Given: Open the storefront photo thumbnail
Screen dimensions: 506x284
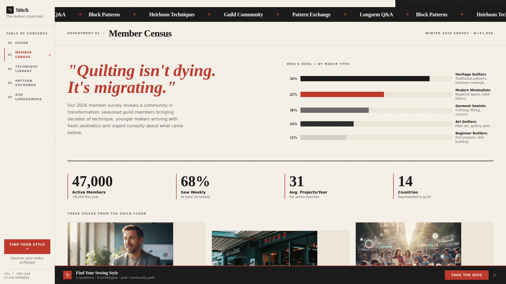Looking at the screenshot, I should click(x=264, y=248).
